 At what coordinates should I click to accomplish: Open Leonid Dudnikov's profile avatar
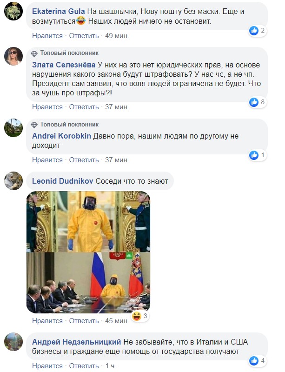pyautogui.click(x=13, y=181)
